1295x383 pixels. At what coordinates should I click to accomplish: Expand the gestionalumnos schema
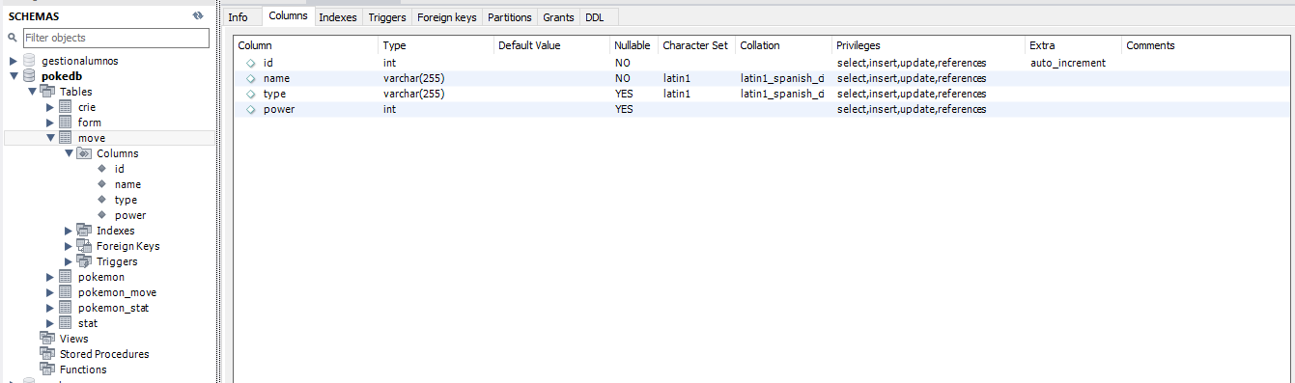pos(14,61)
